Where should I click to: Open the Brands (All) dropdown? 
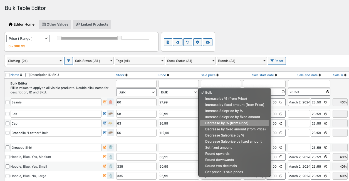coord(242,61)
